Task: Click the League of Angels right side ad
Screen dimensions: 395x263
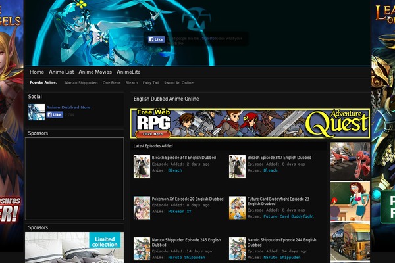Action: pyautogui.click(x=383, y=126)
